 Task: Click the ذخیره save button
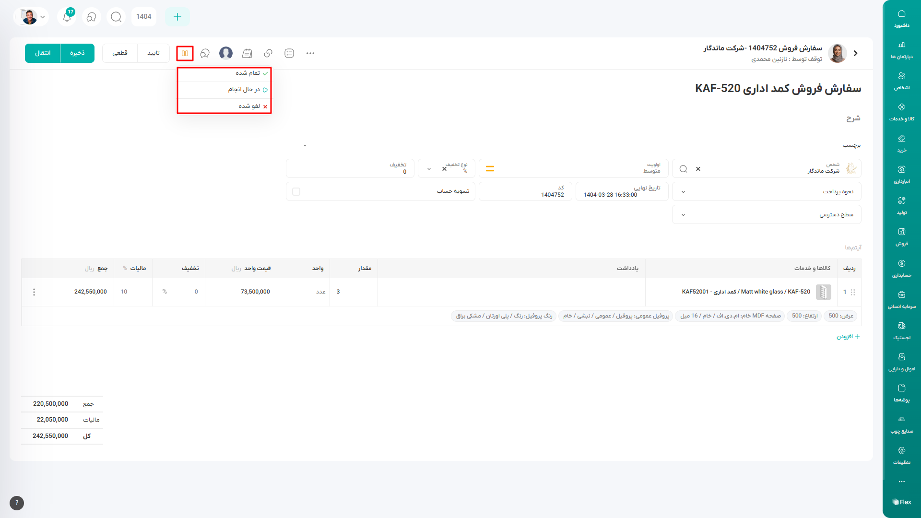click(x=77, y=53)
